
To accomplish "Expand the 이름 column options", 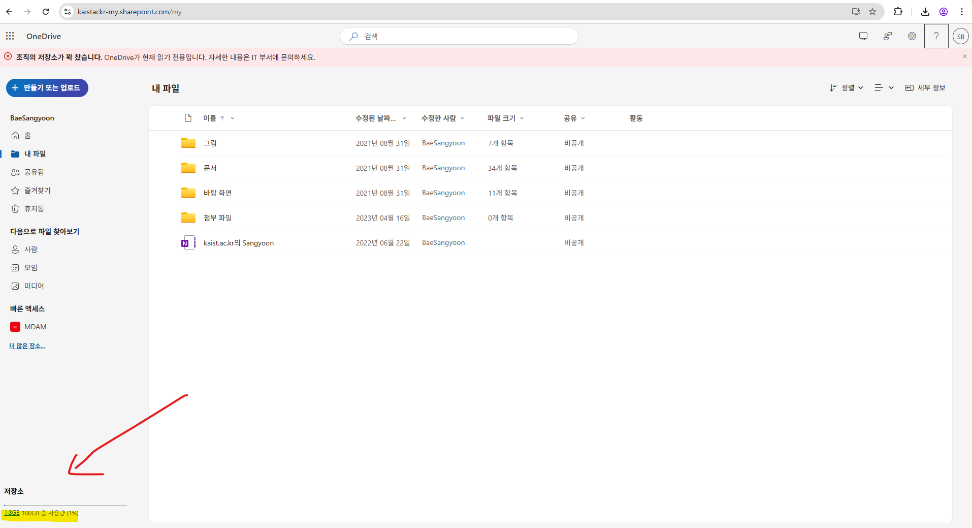I will 233,118.
